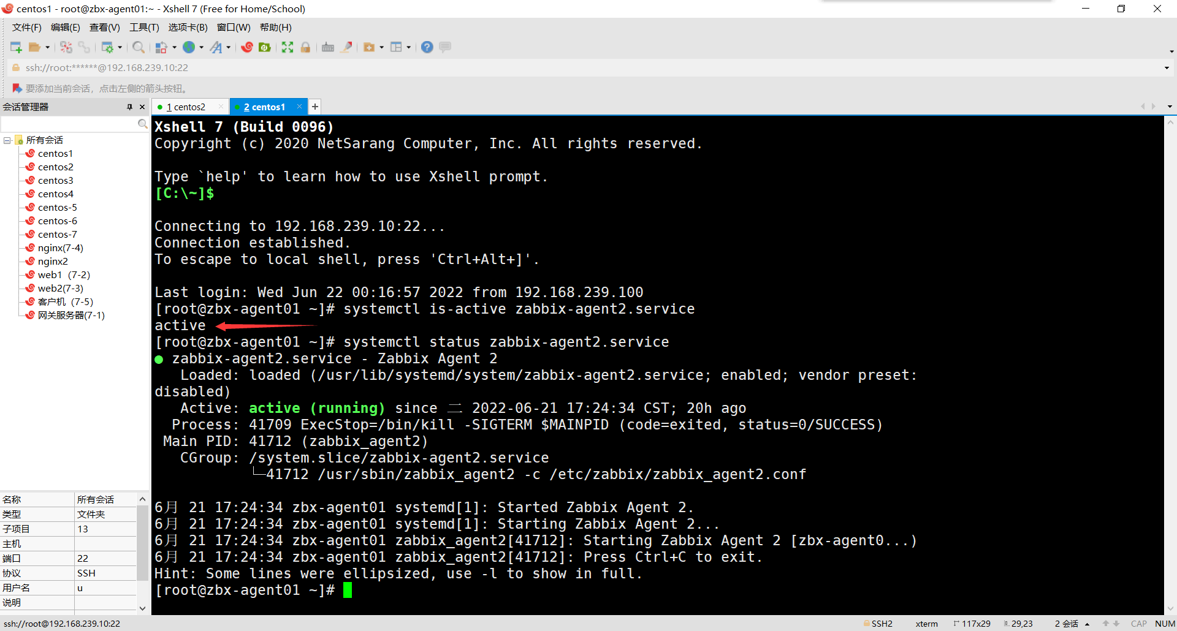Open session properties gear icon
This screenshot has width=1177, height=631.
[x=107, y=47]
